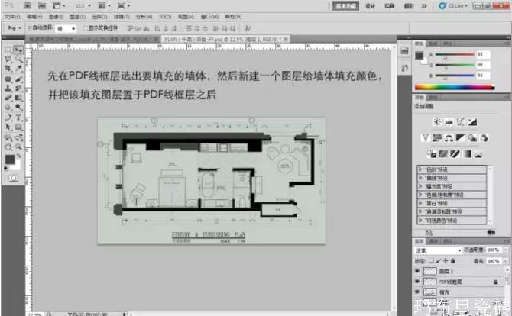
Task: Open the CS Live button
Action: click(453, 6)
